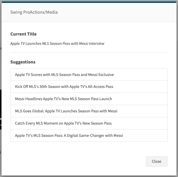This screenshot has height=177, width=178.
Task: Apply the suggestion ending in "Messi Exclusive"
Action: [64, 75]
